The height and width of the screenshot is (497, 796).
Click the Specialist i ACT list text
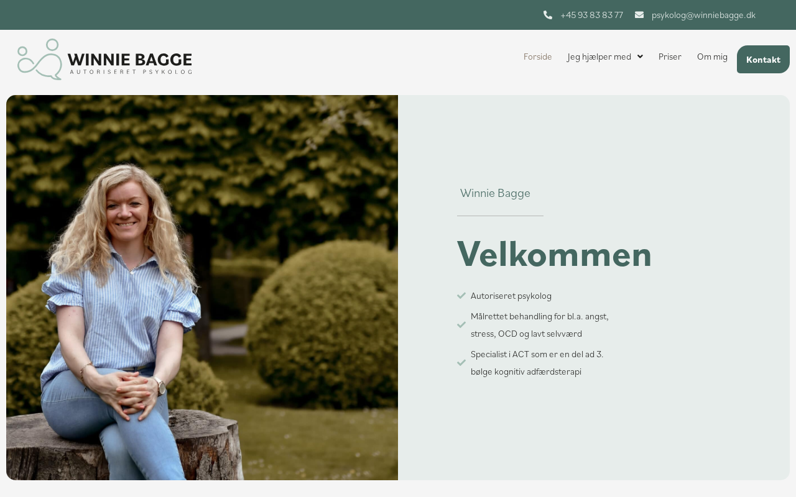coord(537,363)
